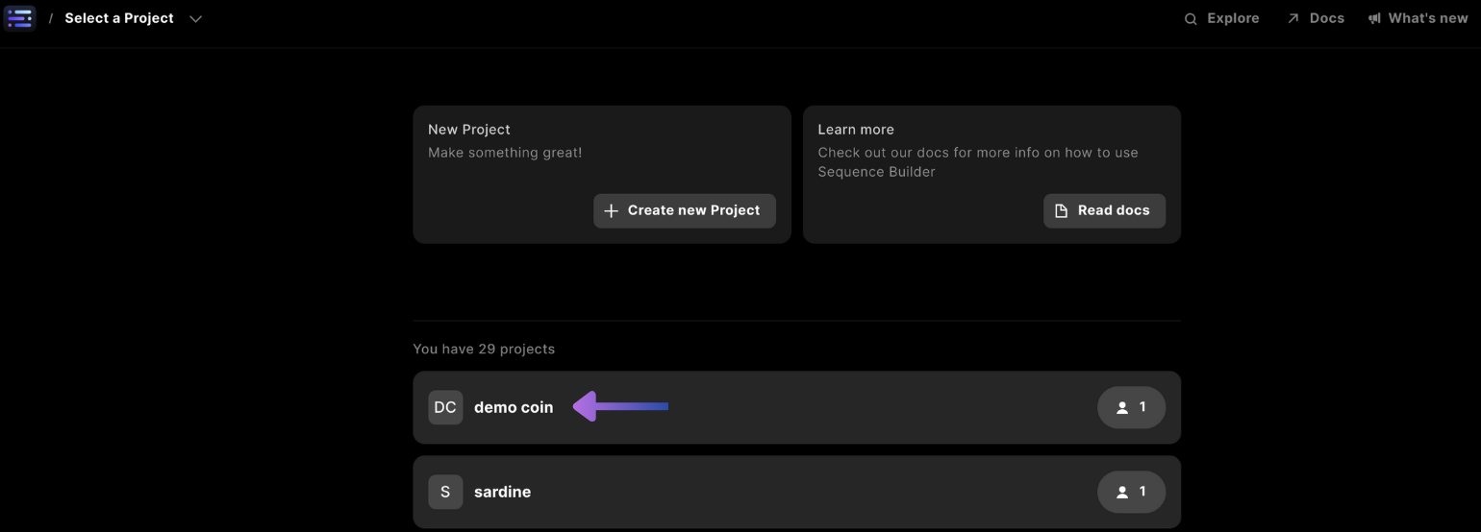Click the magnifier icon beside Explore

(1191, 19)
